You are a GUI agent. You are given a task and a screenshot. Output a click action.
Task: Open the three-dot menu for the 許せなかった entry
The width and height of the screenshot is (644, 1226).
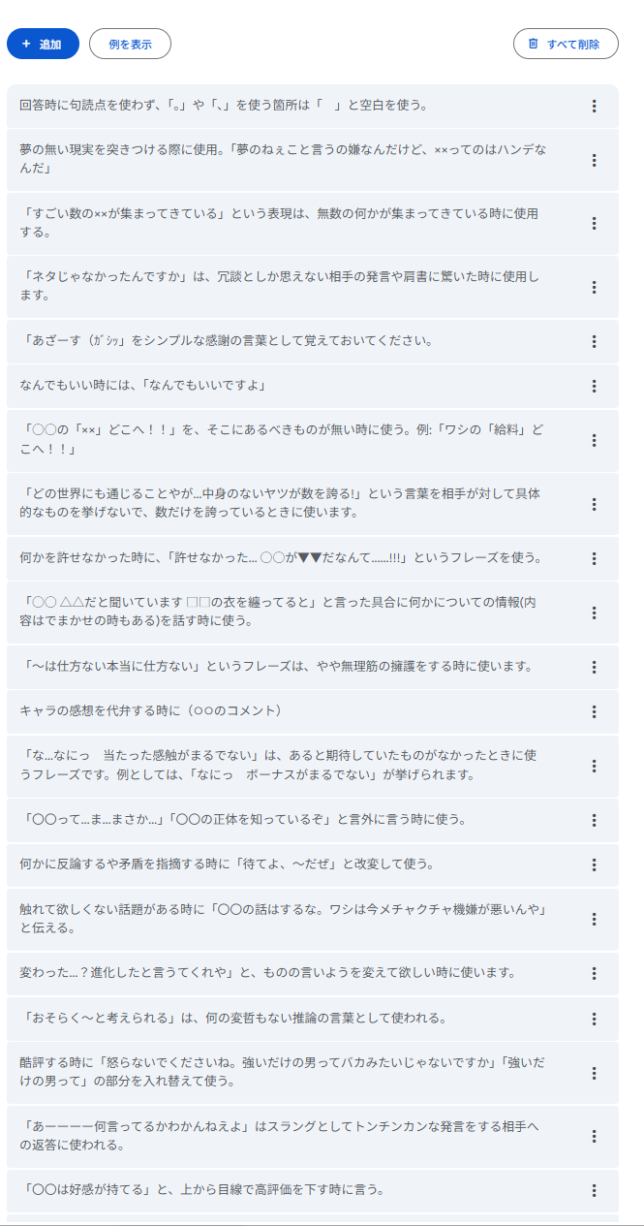click(595, 558)
